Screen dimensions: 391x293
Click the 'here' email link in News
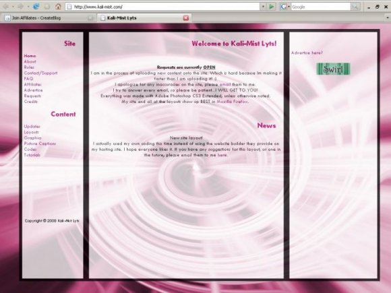(x=222, y=155)
